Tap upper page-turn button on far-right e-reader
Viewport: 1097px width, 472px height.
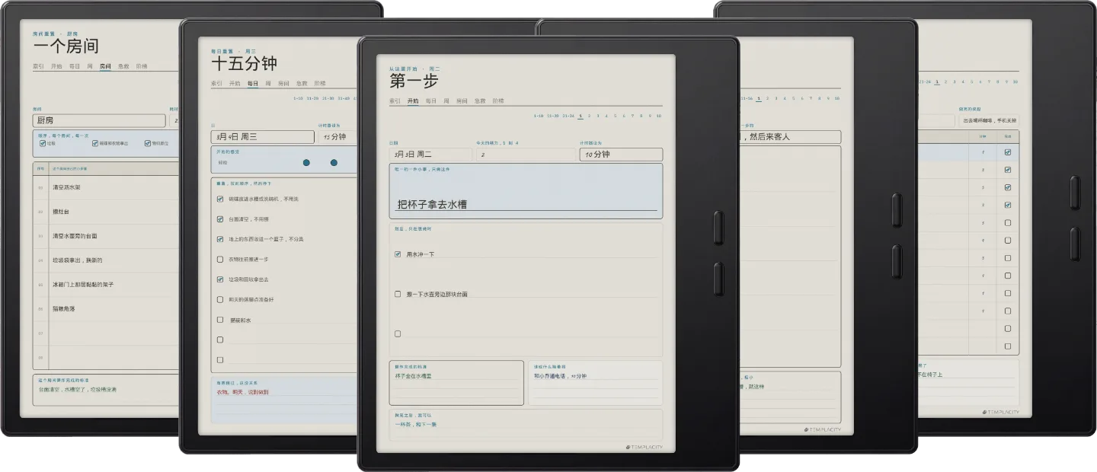(1075, 193)
